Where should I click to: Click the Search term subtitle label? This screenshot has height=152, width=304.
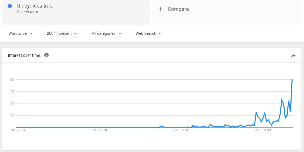tap(28, 12)
